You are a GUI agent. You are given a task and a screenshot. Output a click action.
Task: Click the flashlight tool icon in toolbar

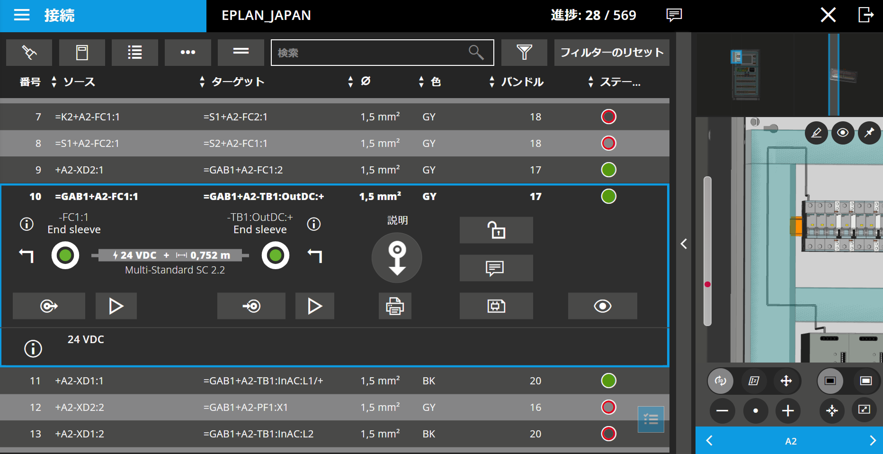(29, 52)
